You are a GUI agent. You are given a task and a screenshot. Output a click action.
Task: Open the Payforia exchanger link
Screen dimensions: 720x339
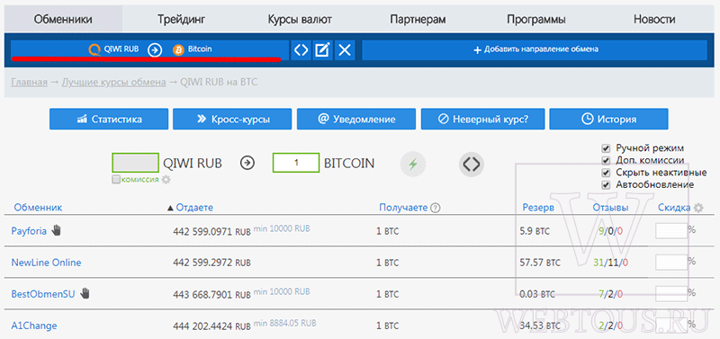29,231
